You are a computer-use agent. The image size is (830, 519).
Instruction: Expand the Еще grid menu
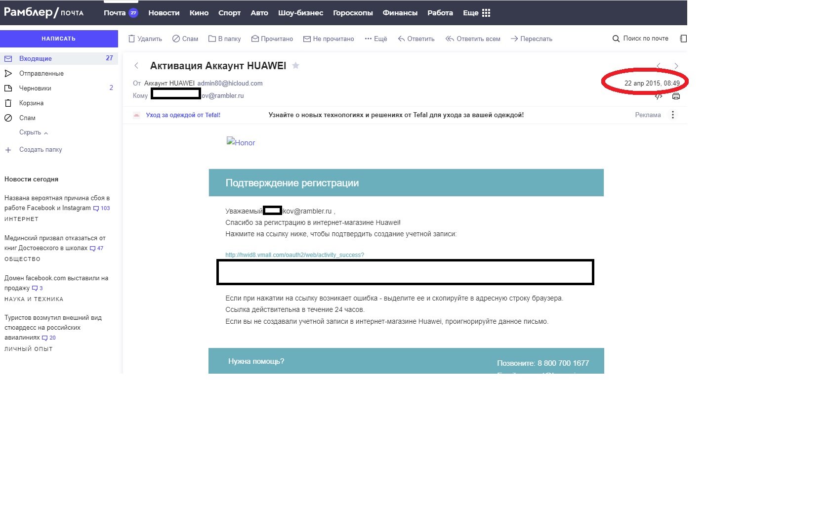coord(476,13)
